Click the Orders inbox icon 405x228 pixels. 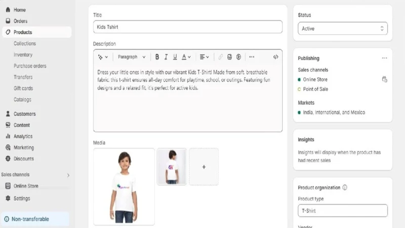pyautogui.click(x=8, y=21)
